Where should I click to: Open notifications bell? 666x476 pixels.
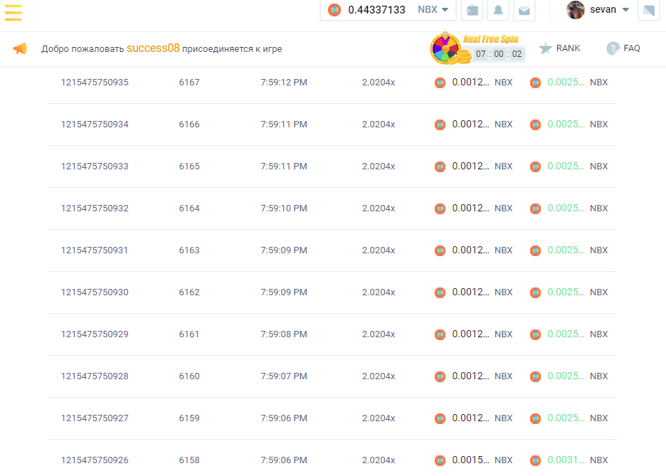tap(498, 10)
